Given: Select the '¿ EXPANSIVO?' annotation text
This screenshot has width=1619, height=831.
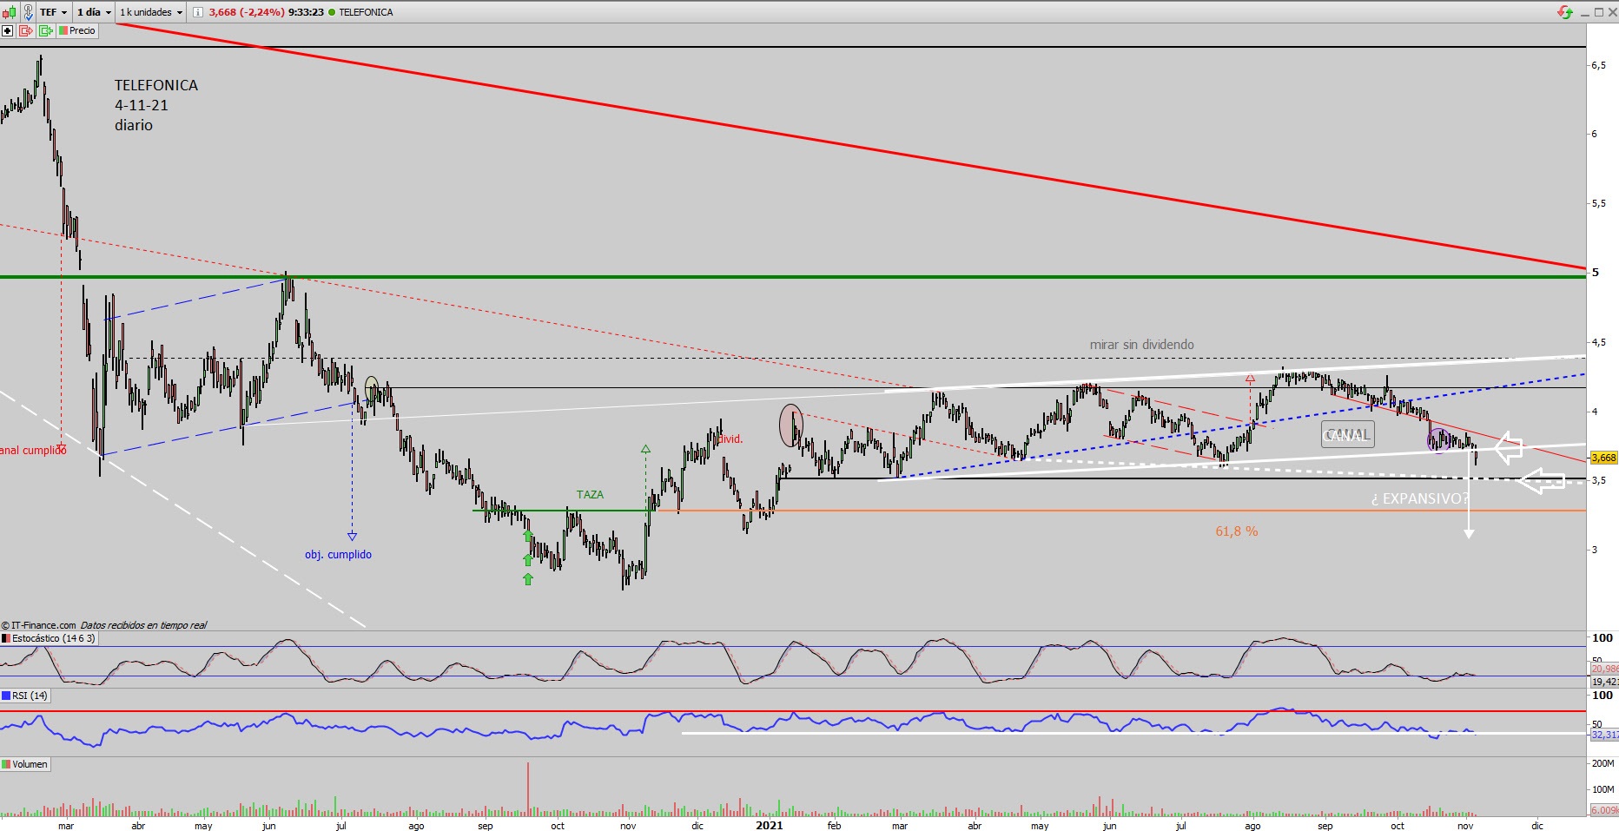Looking at the screenshot, I should click(1419, 498).
